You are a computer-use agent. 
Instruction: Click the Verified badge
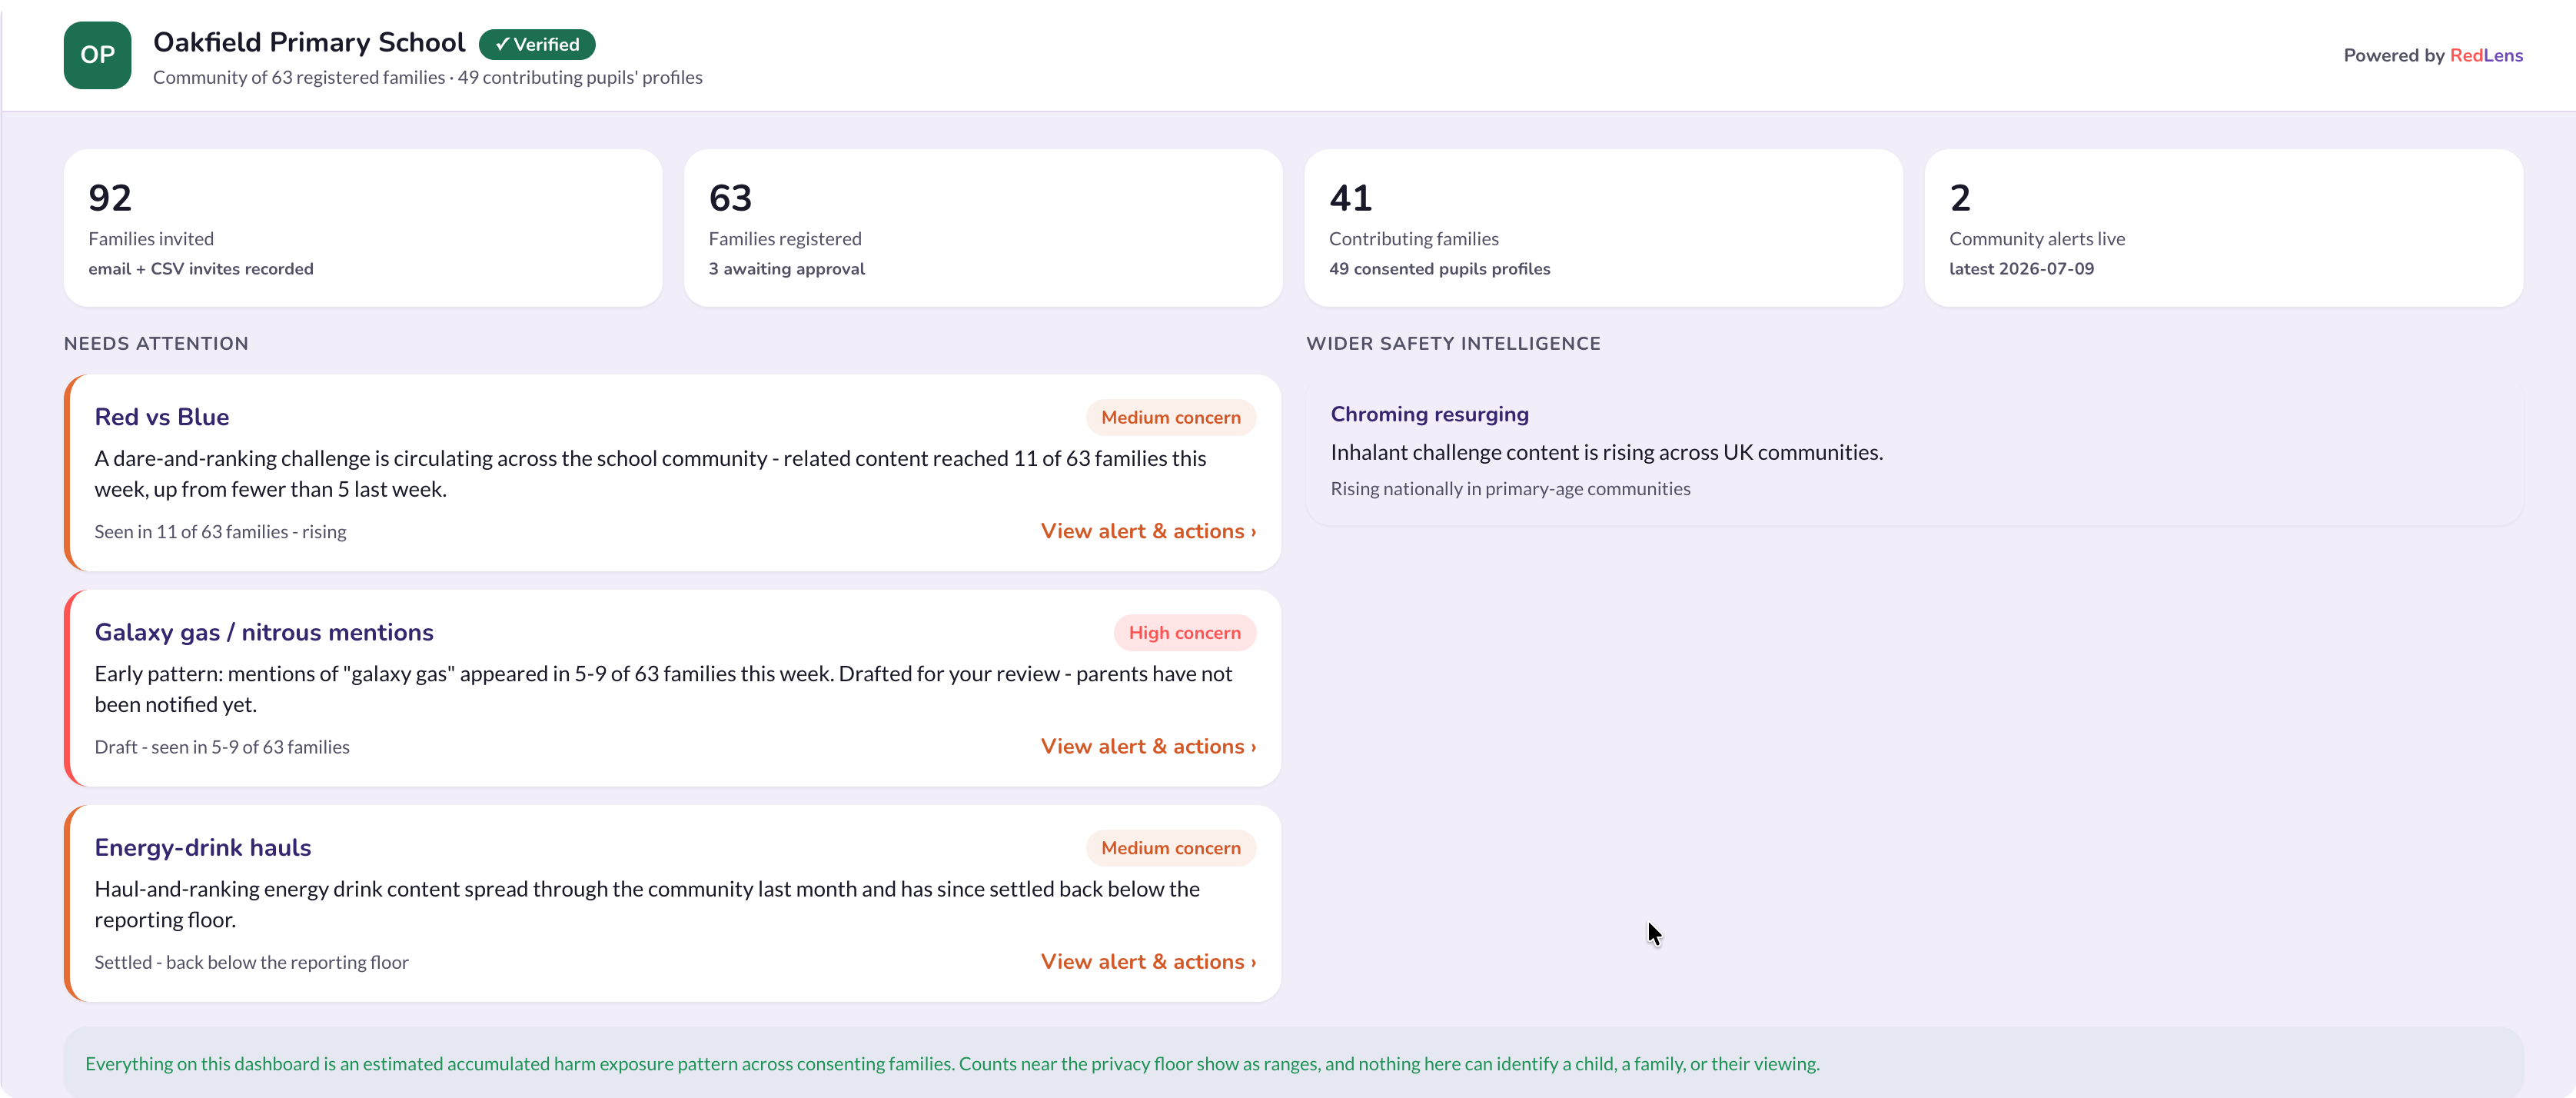pyautogui.click(x=537, y=44)
